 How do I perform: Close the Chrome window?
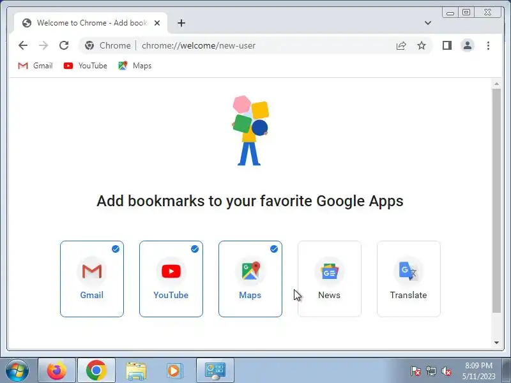487,12
